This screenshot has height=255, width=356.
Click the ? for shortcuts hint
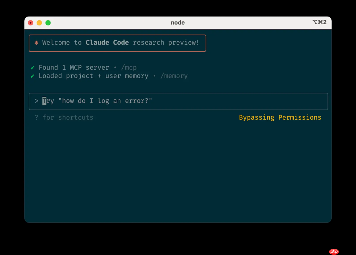pyautogui.click(x=64, y=117)
